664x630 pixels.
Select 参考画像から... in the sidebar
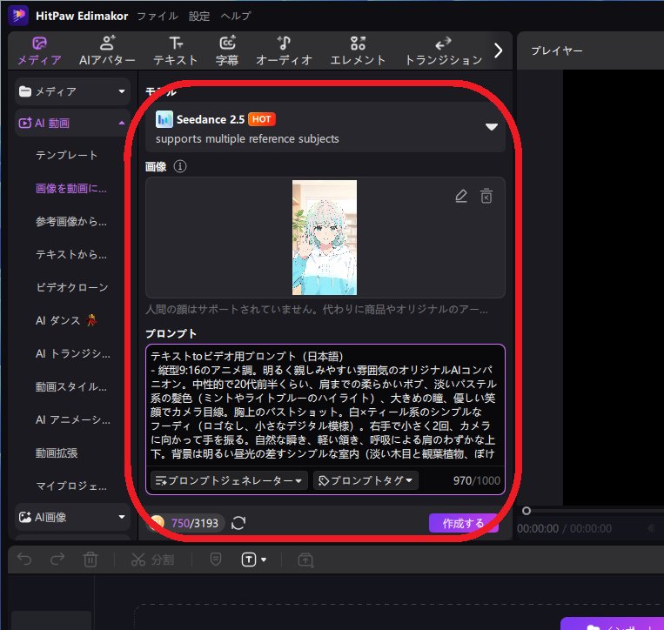point(71,221)
